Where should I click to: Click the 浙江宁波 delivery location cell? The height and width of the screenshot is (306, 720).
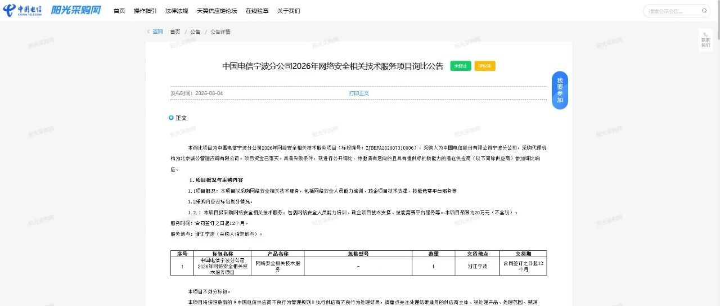coord(477,266)
